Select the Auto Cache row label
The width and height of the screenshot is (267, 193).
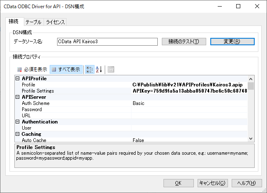(34, 140)
